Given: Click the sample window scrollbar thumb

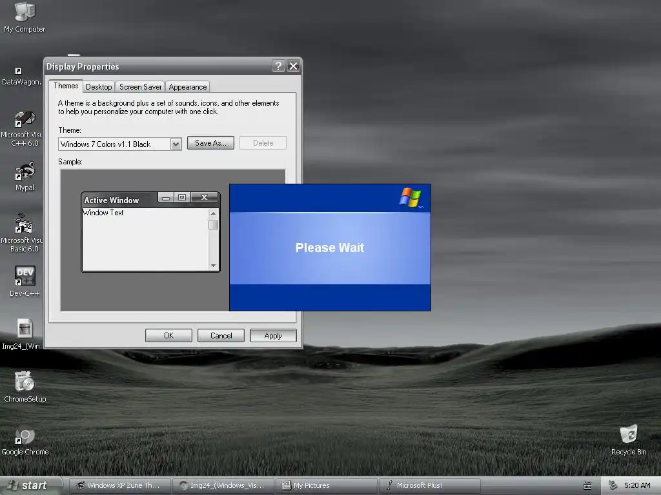Looking at the screenshot, I should coord(213,224).
